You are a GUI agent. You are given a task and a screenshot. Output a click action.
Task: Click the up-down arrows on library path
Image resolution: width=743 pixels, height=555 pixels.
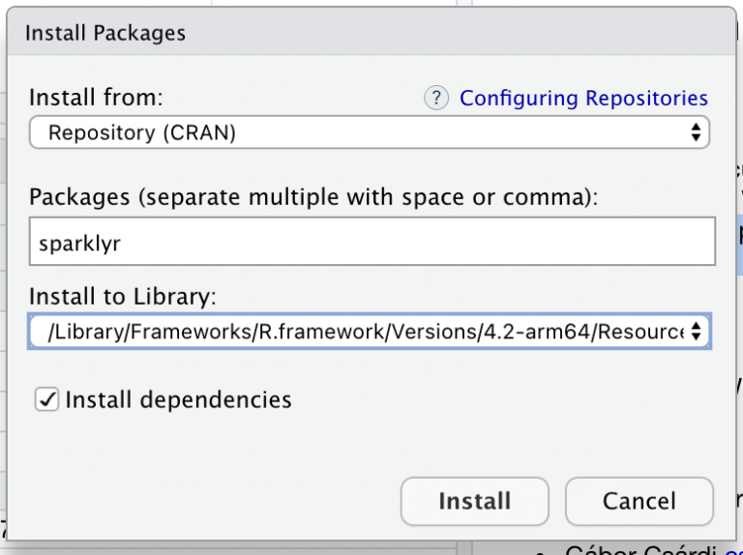pyautogui.click(x=696, y=331)
